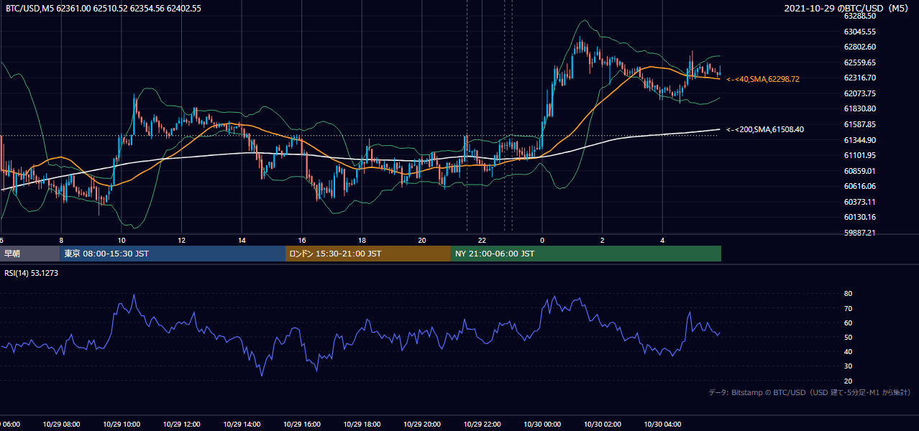Click hour tick '12' under the candlestick chart

tap(181, 240)
